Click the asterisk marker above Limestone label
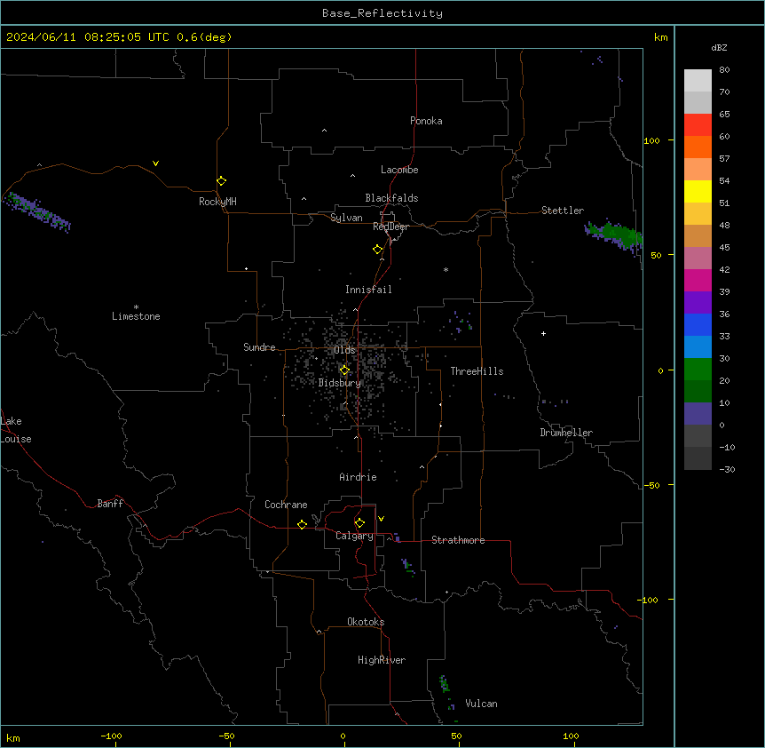 (x=136, y=307)
